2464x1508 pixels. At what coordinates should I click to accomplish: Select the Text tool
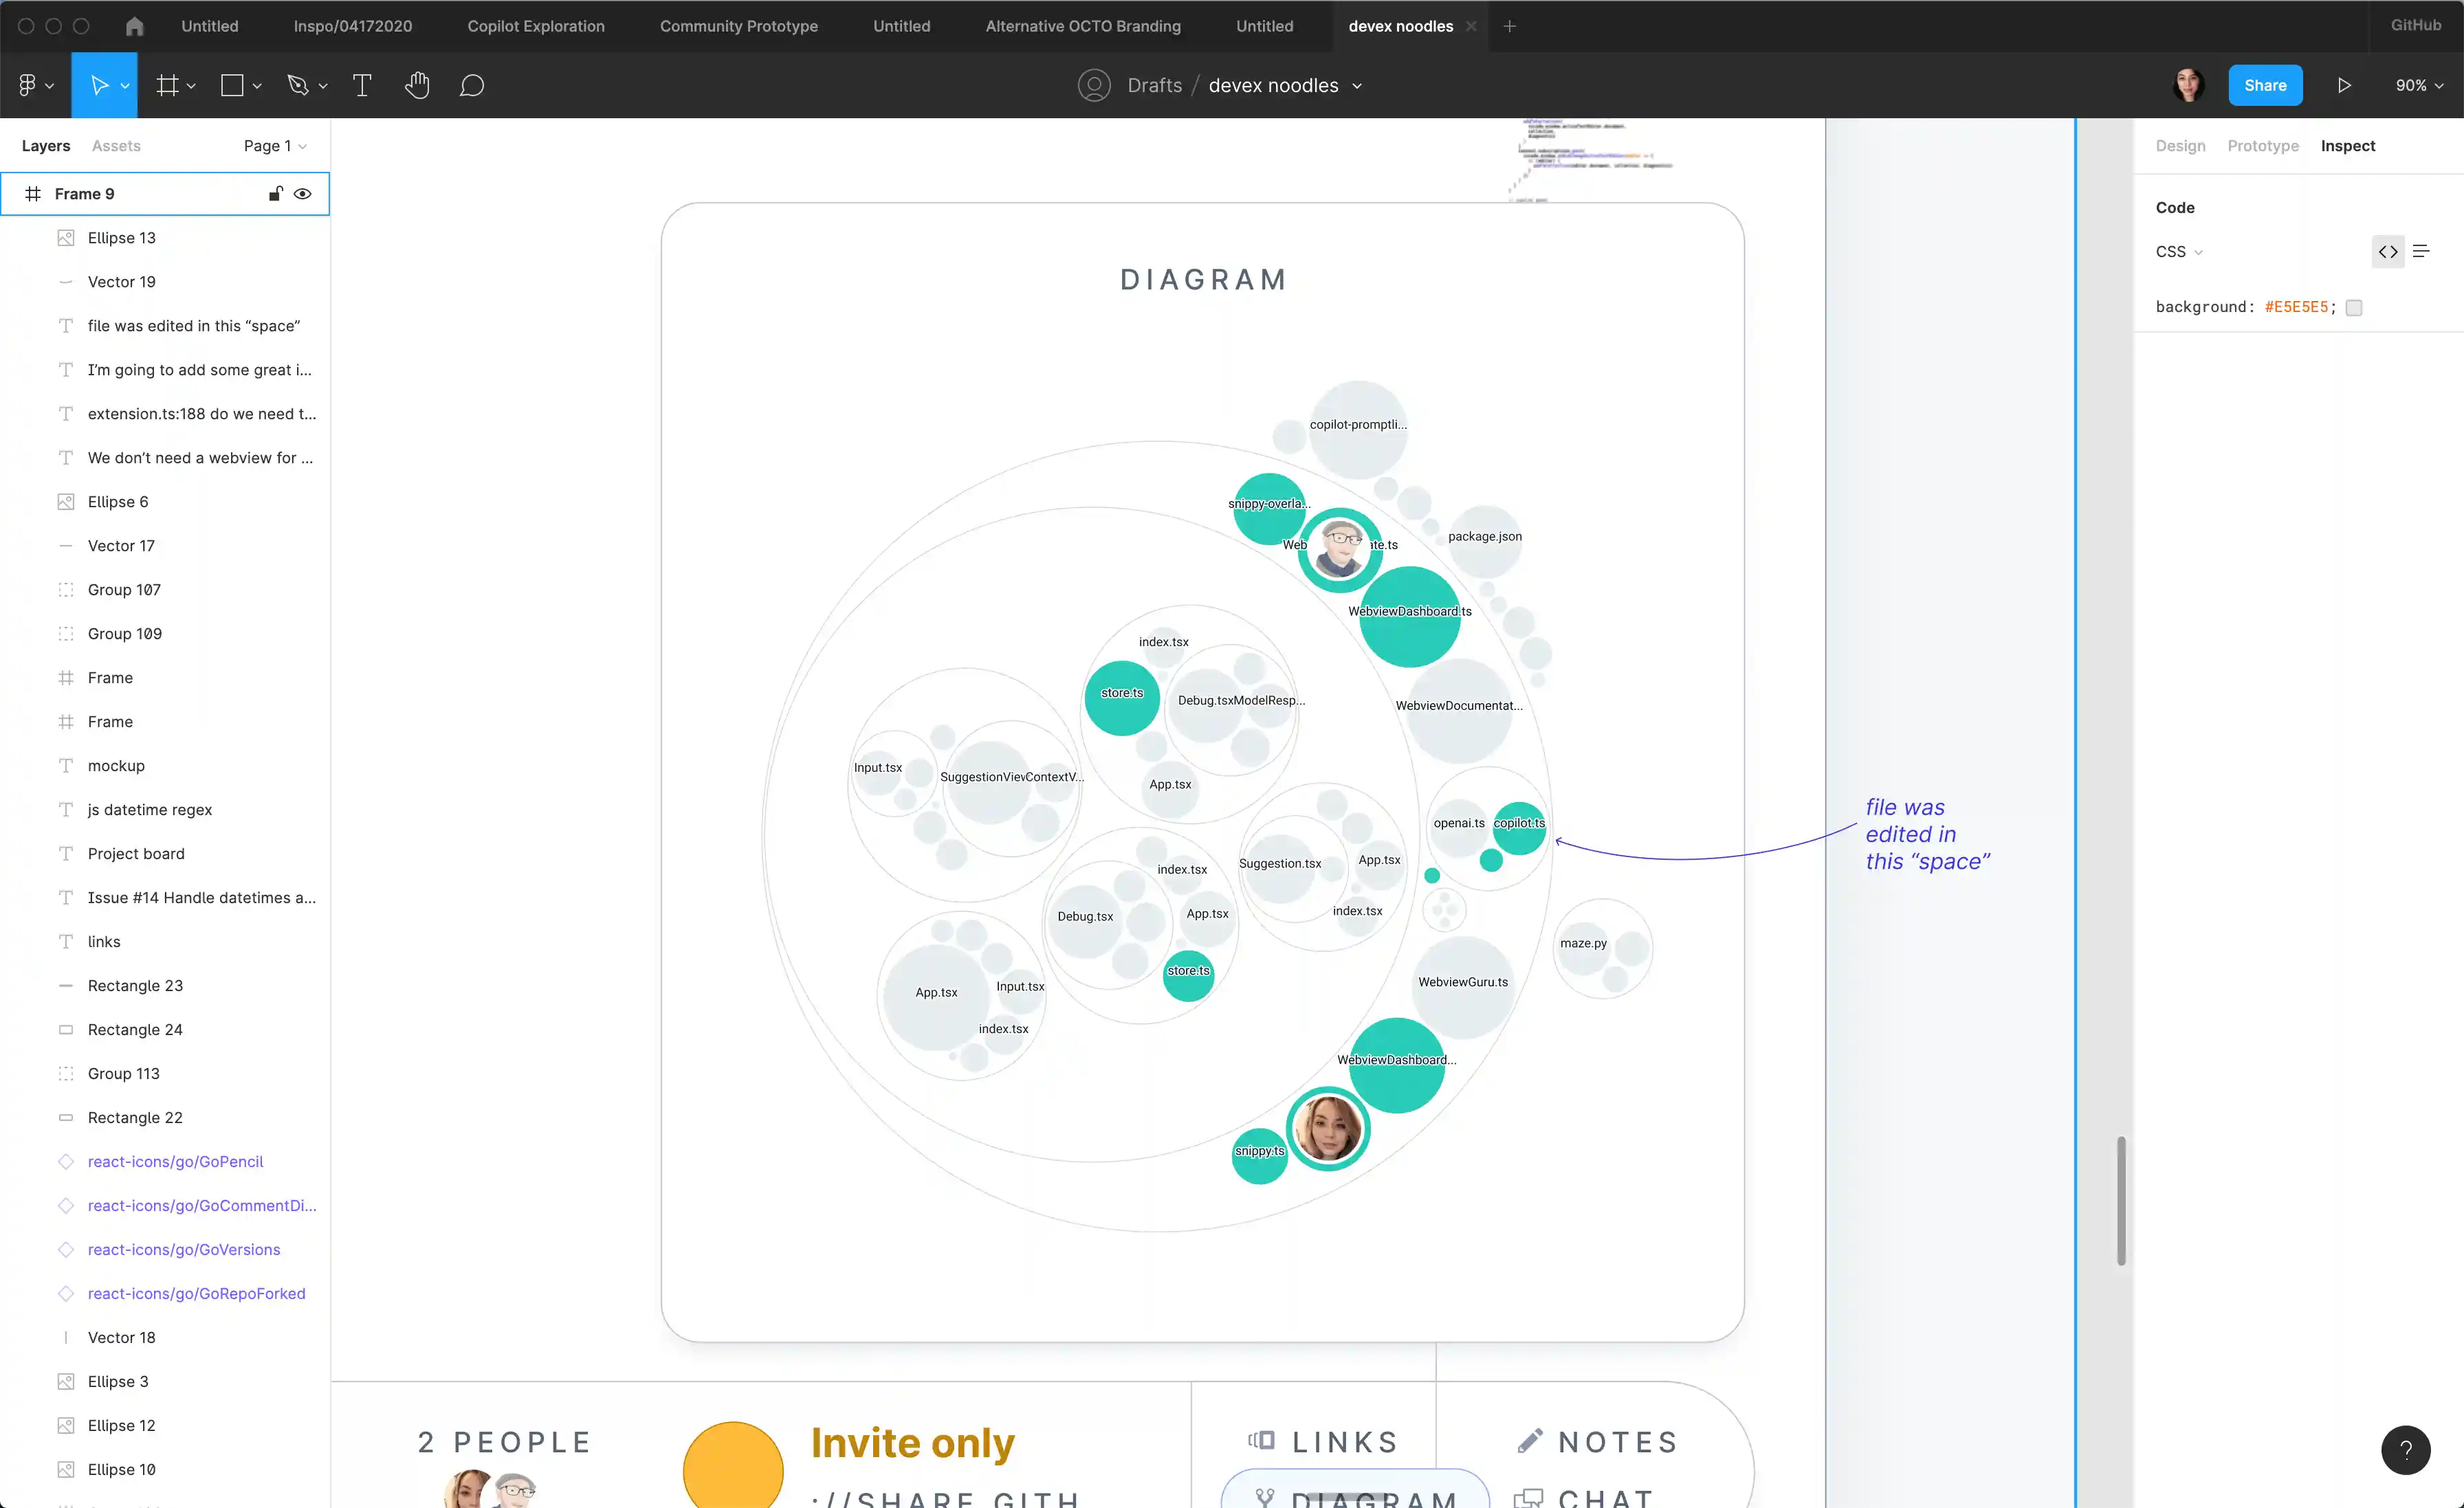(362, 85)
